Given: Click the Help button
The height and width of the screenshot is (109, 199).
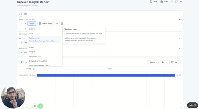Looking at the screenshot, I should (x=192, y=105).
